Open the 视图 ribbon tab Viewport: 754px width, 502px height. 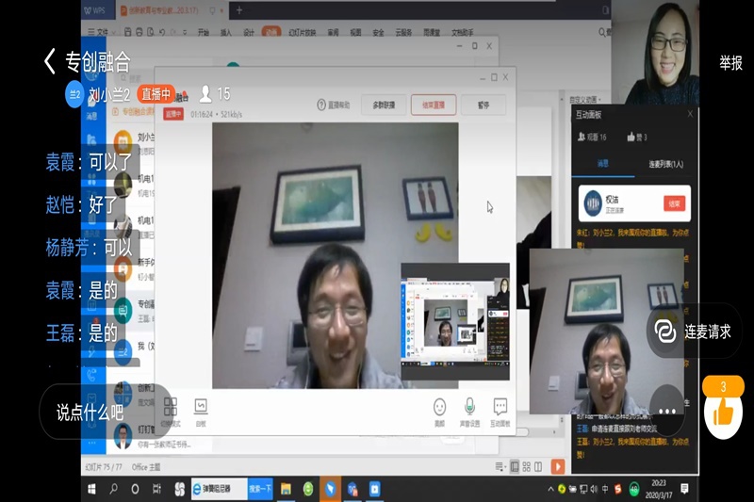355,33
